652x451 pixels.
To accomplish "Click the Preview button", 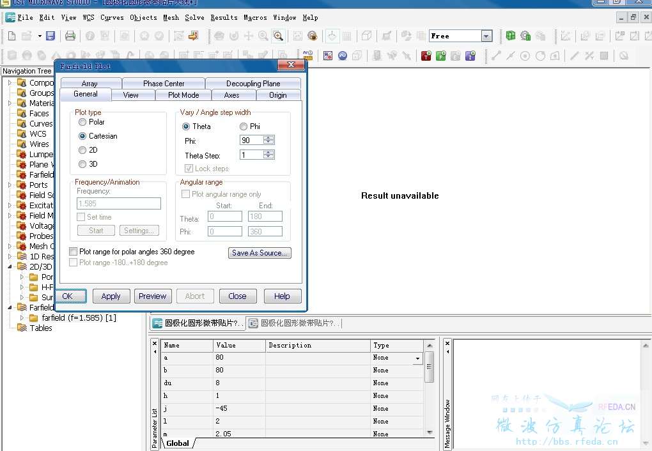I will (153, 296).
